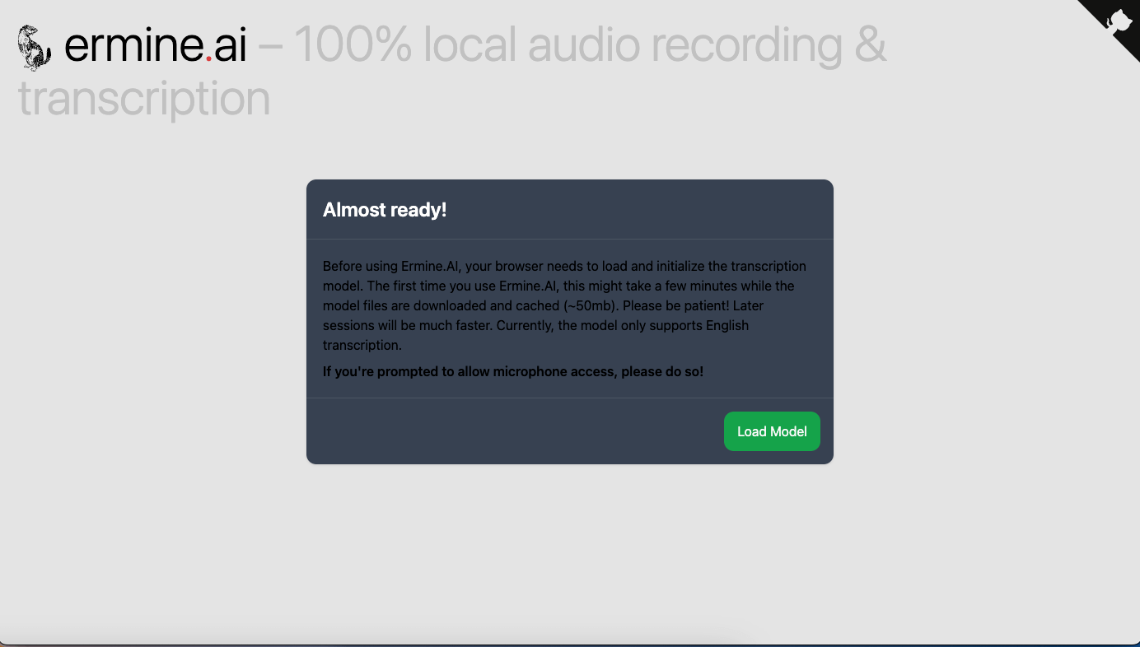Click the Load Model button
The image size is (1140, 647).
[x=772, y=431]
